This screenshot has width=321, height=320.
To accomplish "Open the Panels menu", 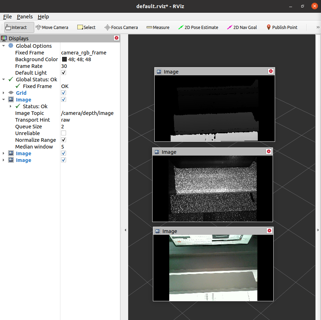I will coord(25,16).
